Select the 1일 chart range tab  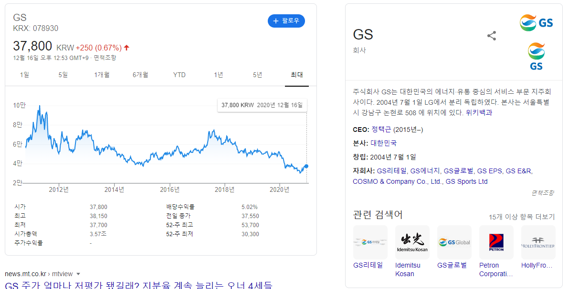[x=25, y=75]
